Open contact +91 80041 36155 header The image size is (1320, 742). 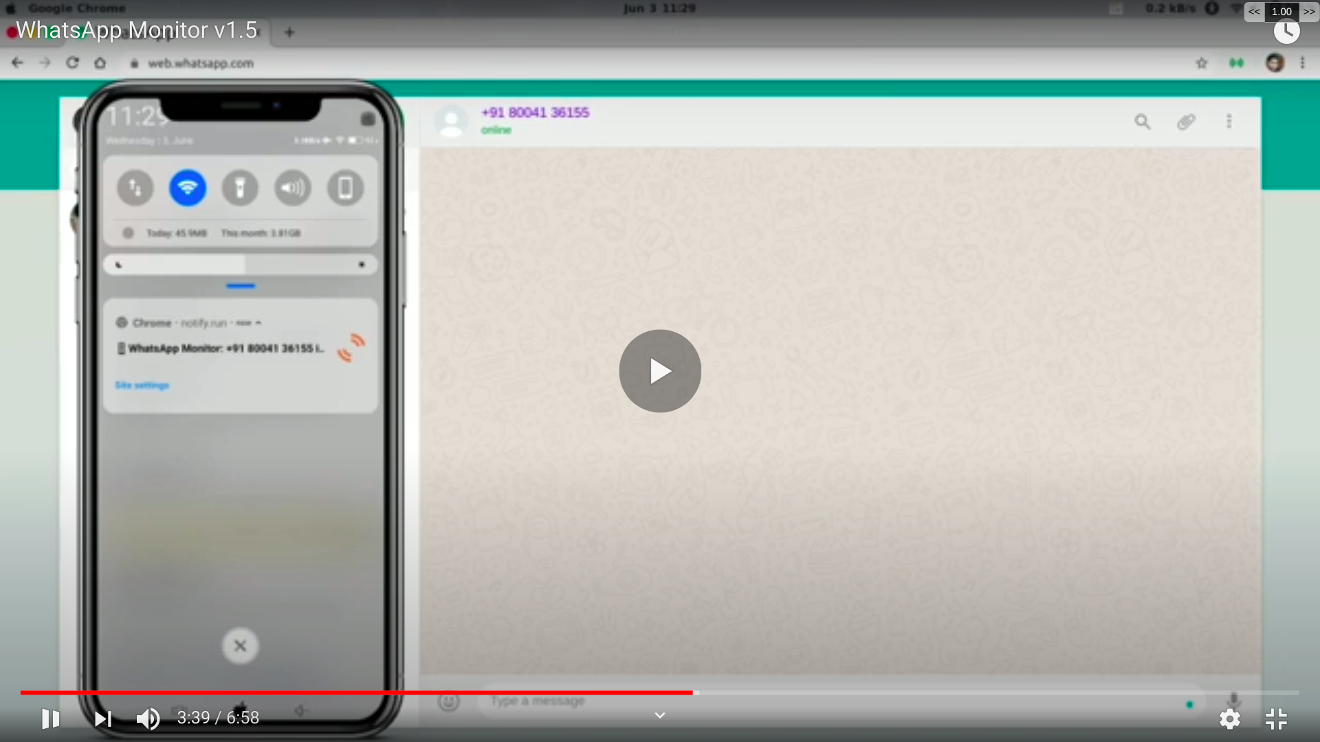[x=535, y=113]
